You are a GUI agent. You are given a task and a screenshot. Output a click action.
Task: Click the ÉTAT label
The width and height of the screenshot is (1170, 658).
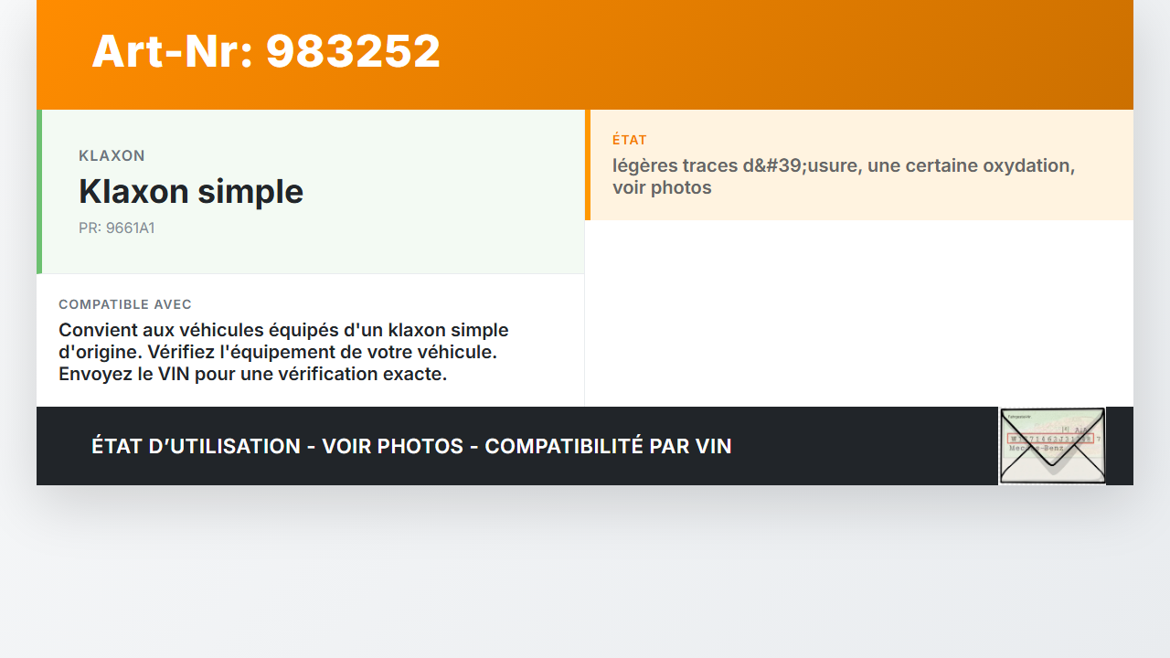point(630,140)
